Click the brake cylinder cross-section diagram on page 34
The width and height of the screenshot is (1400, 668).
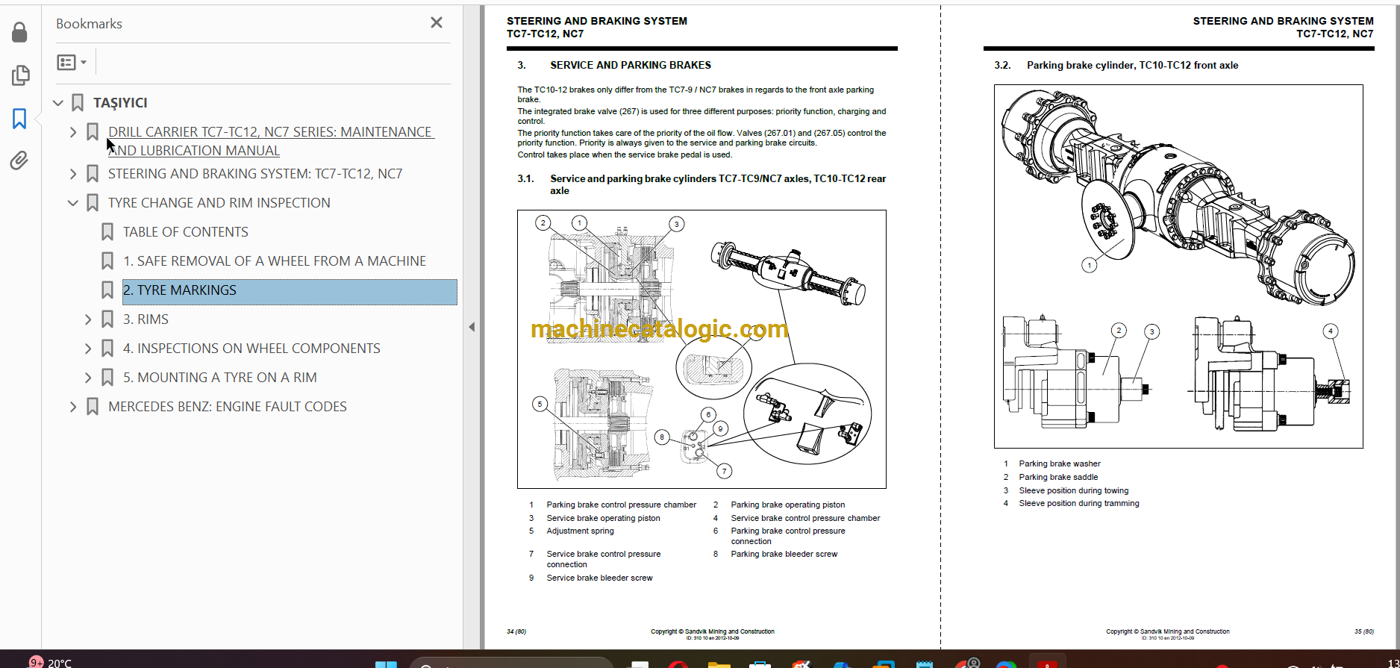pyautogui.click(x=701, y=349)
